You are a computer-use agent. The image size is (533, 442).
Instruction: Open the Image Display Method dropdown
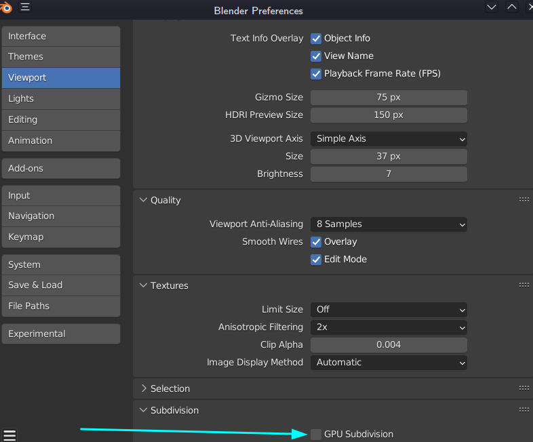point(389,363)
